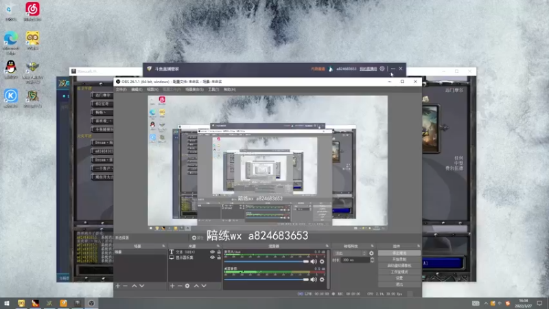549x309 pixels.
Task: Click the Start Virtual Camera button
Action: coord(399,266)
